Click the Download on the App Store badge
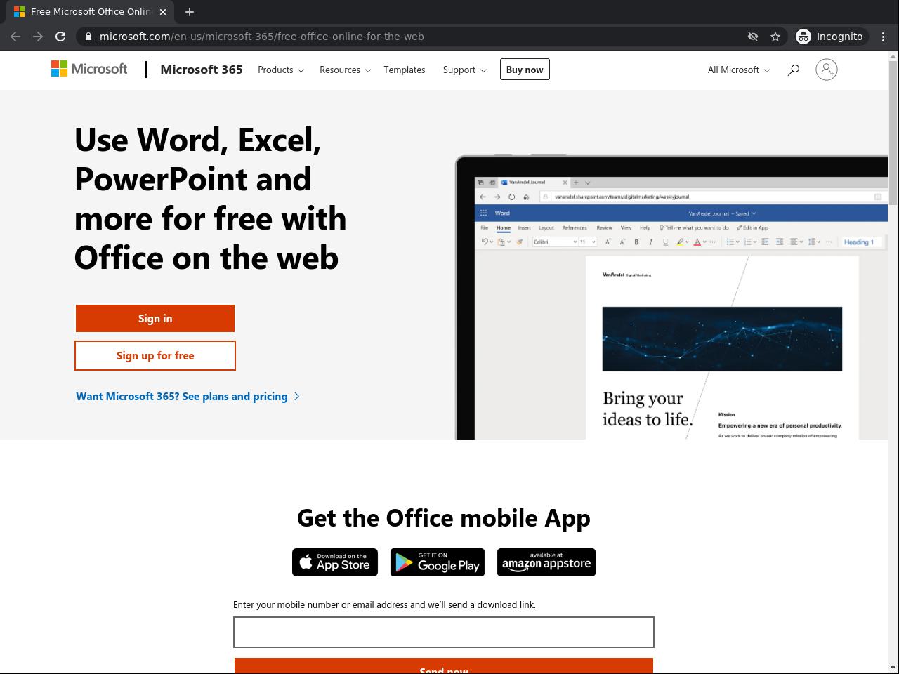899x674 pixels. coord(335,562)
